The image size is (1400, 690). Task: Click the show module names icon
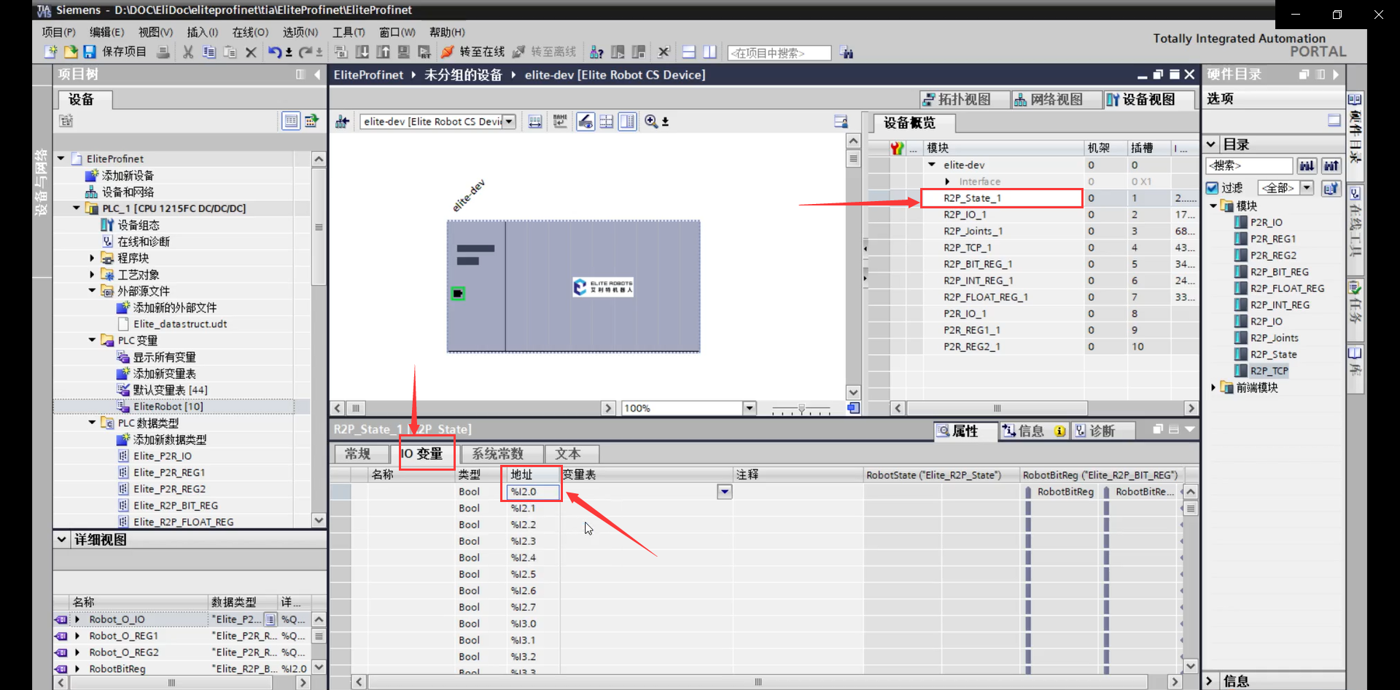click(x=560, y=122)
